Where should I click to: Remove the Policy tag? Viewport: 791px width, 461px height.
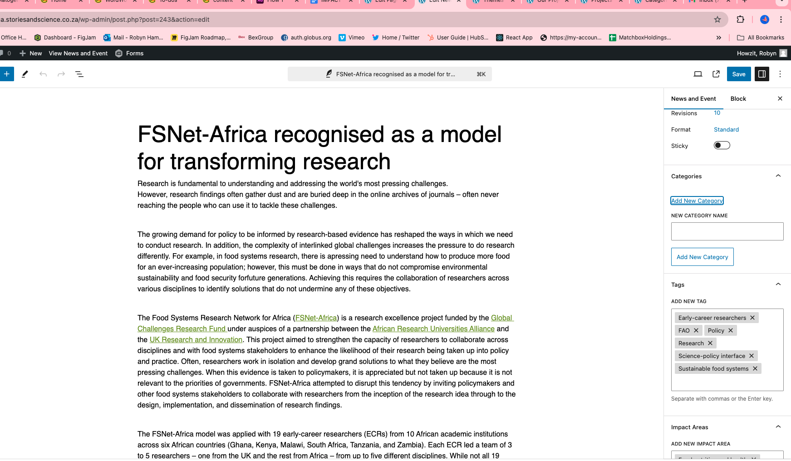click(x=731, y=330)
